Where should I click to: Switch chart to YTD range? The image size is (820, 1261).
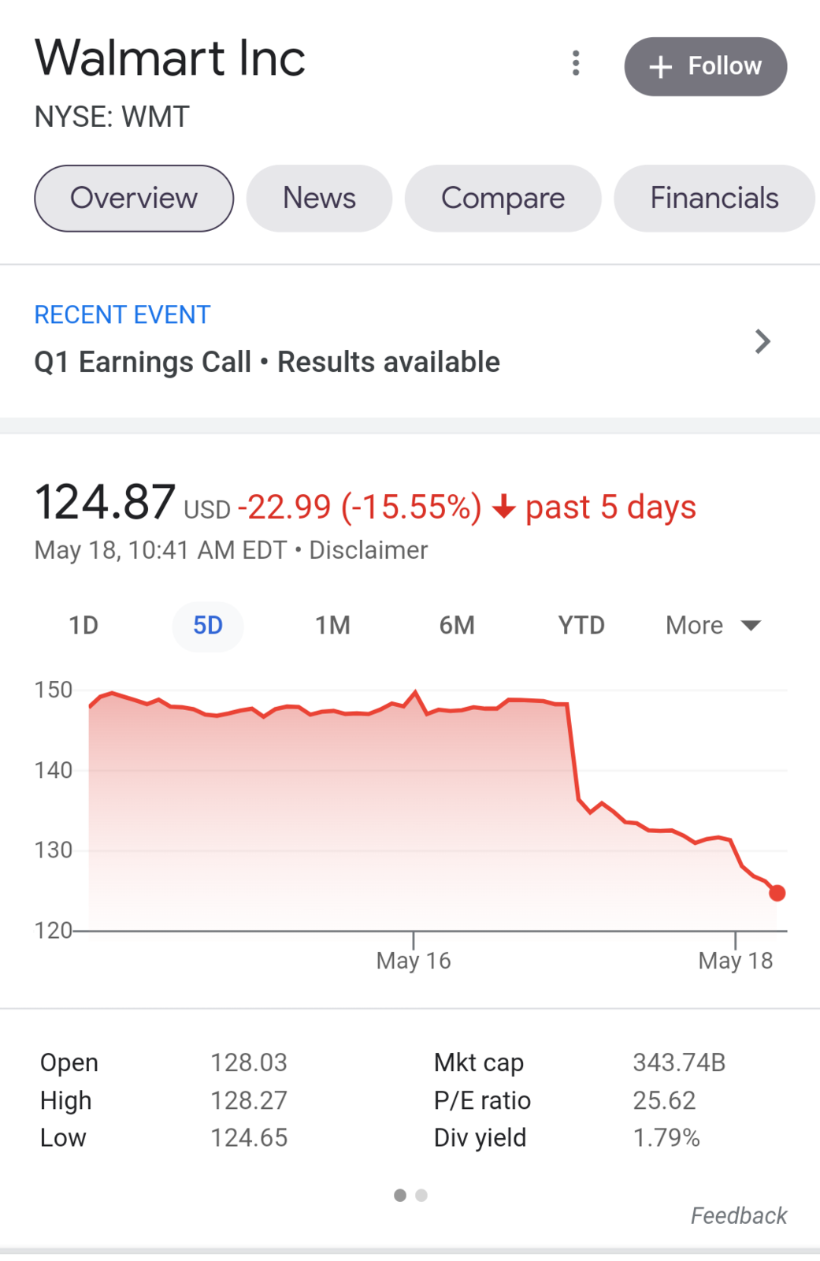click(x=581, y=626)
